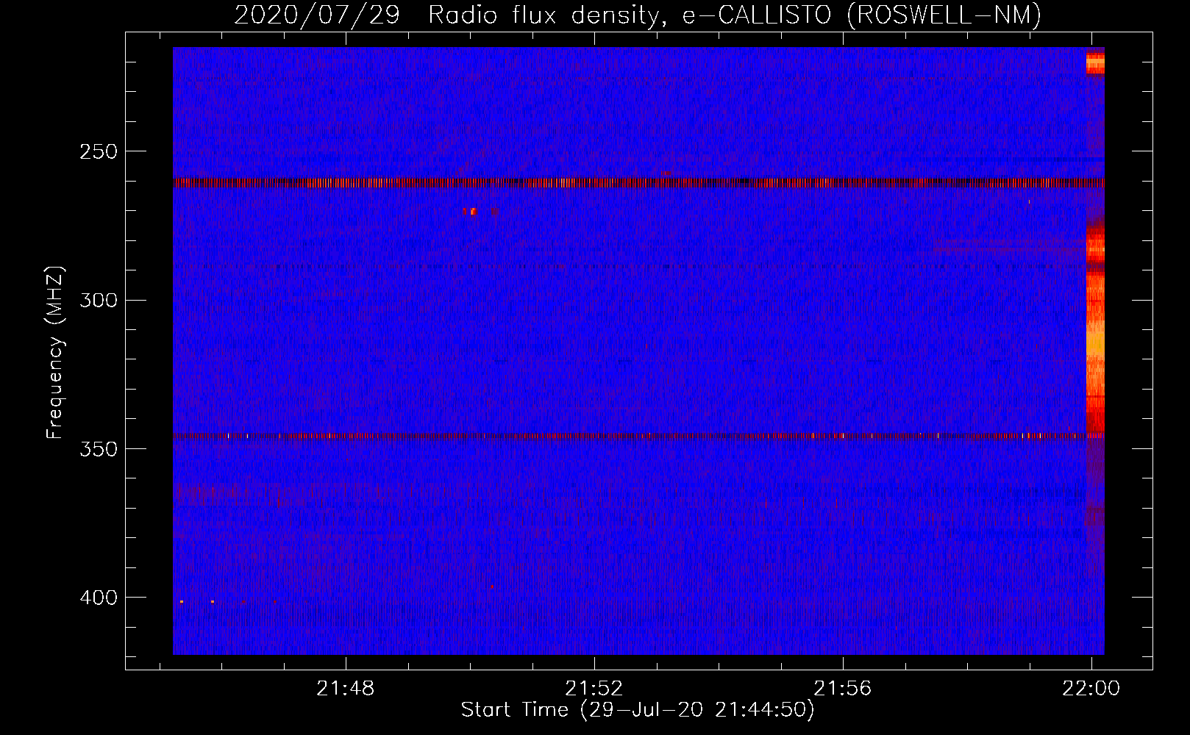
Task: Click the 'Frequency (MHZ)' axis label
Action: pyautogui.click(x=55, y=352)
